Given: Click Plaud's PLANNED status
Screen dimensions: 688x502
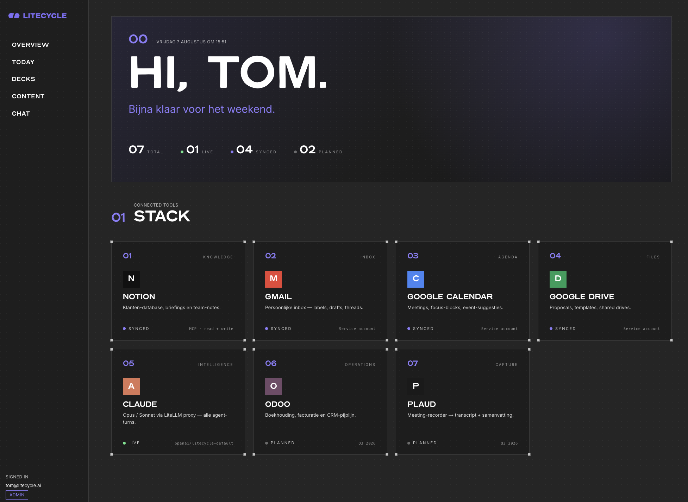Looking at the screenshot, I should (x=422, y=443).
